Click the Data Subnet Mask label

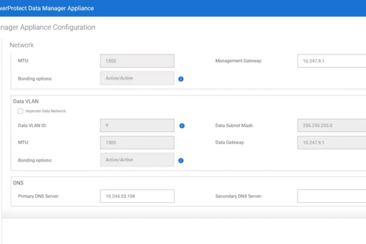235,126
